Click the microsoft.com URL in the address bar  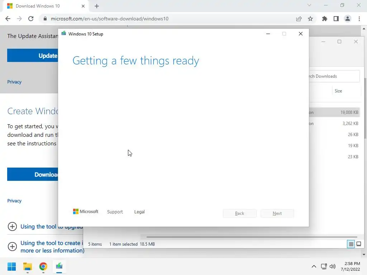pyautogui.click(x=110, y=19)
